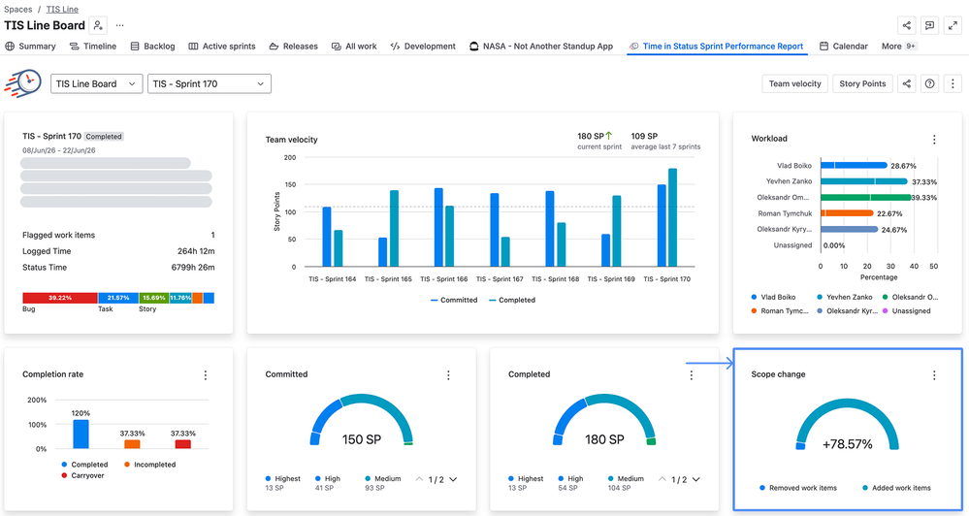Screen dimensions: 969x516
Task: Expand the More tabs menu
Action: coord(898,47)
